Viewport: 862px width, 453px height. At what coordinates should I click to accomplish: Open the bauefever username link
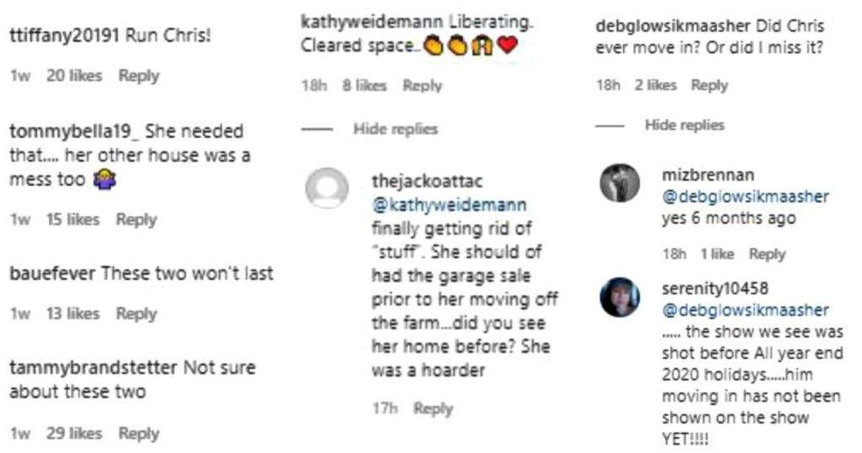[52, 274]
